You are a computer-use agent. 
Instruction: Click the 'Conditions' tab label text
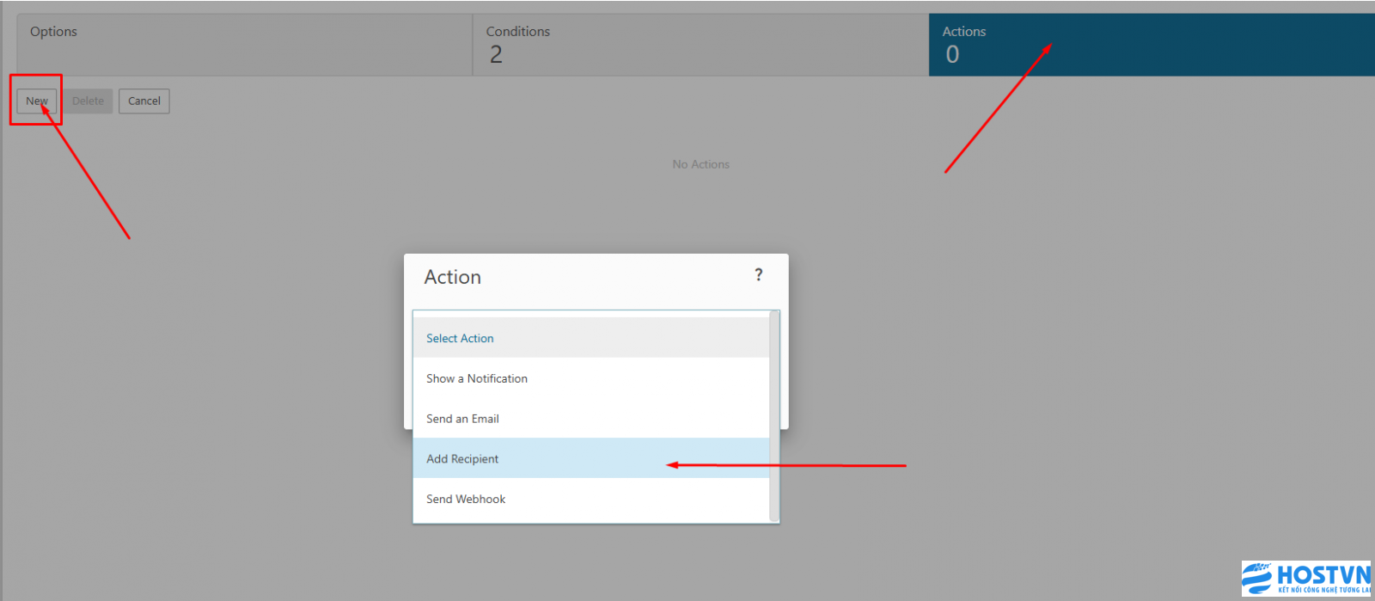click(x=517, y=32)
